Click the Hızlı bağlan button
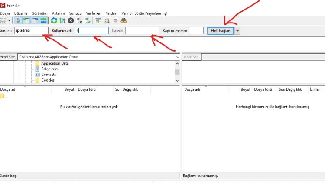 (x=221, y=30)
